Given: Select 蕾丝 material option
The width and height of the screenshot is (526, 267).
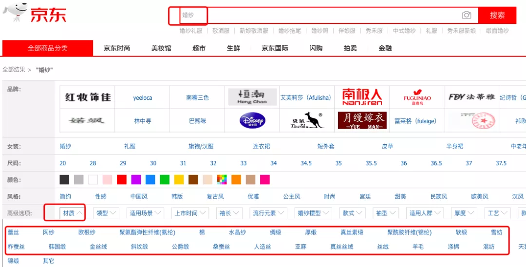Looking at the screenshot, I should [x=13, y=232].
